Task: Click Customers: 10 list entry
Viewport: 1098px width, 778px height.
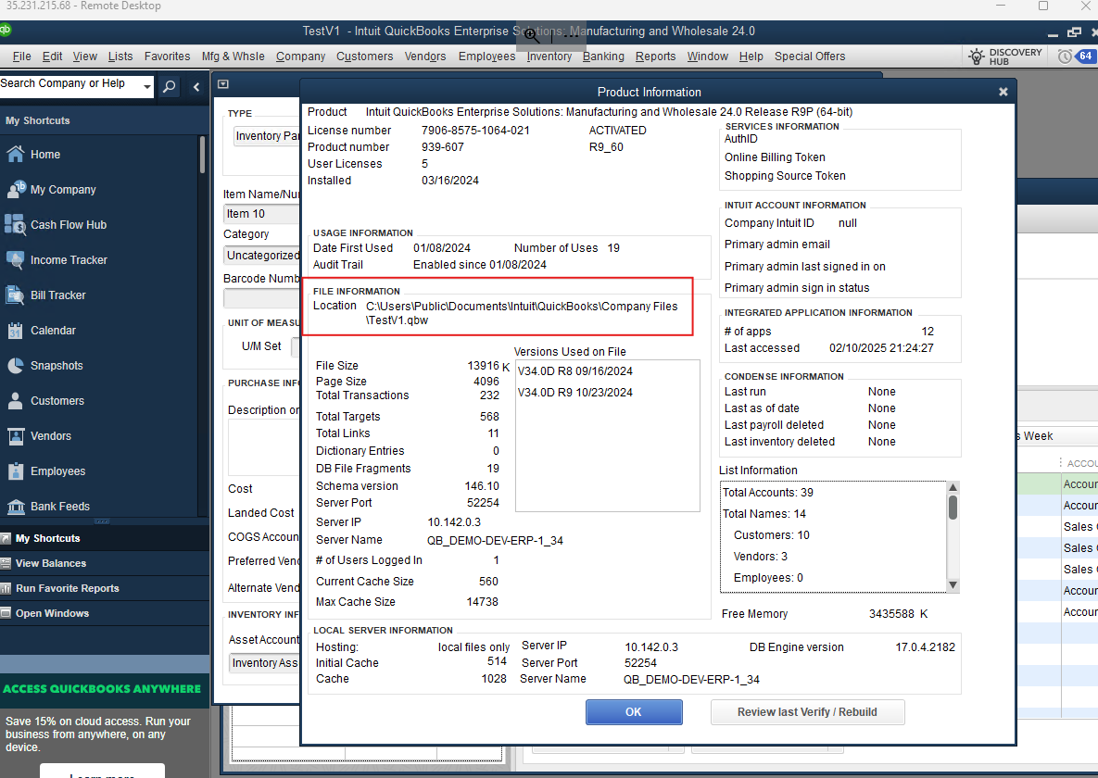Action: pyautogui.click(x=771, y=535)
